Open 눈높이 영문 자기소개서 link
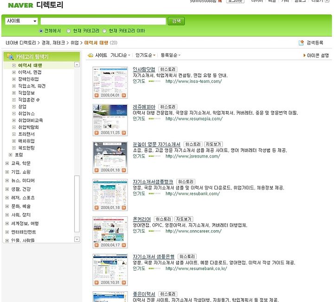 157,144
